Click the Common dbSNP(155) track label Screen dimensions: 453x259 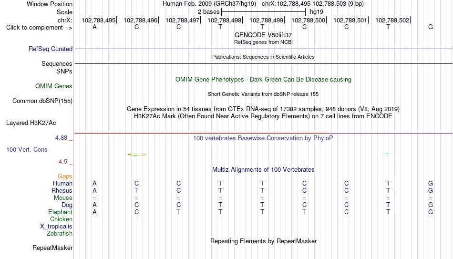pyautogui.click(x=42, y=101)
